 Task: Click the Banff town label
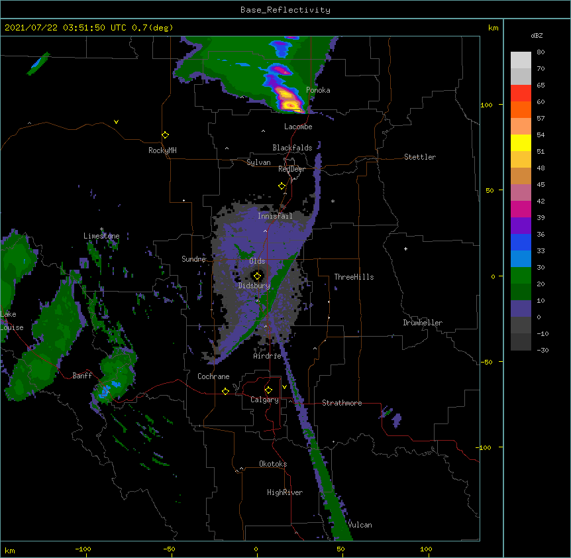pyautogui.click(x=82, y=376)
